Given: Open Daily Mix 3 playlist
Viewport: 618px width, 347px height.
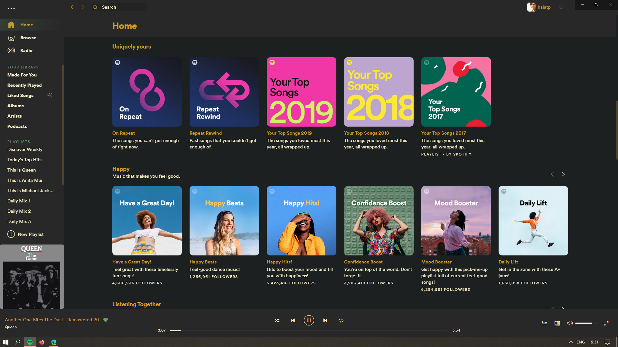Looking at the screenshot, I should 19,221.
